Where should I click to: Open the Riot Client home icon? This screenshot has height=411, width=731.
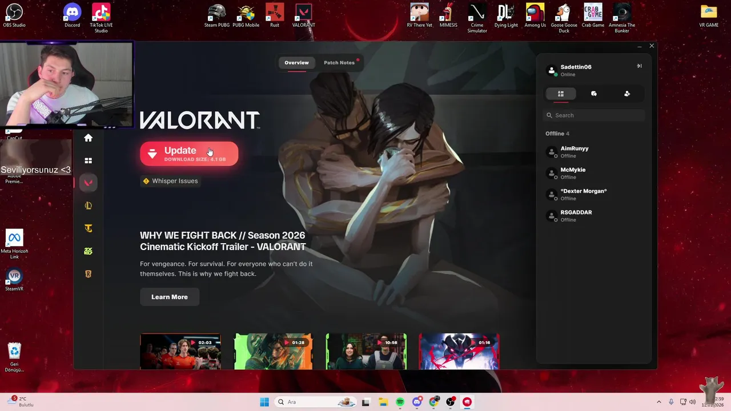tap(88, 138)
